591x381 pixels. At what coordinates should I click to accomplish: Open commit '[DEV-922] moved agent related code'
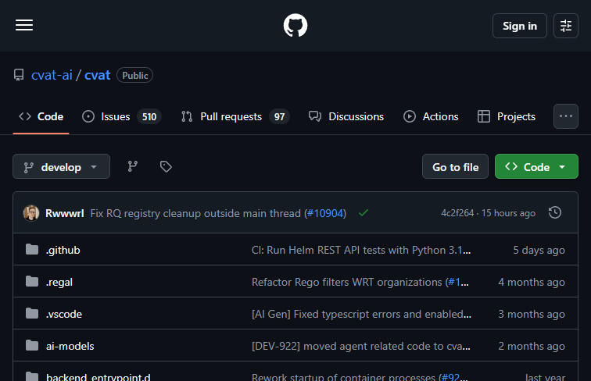[x=360, y=346]
